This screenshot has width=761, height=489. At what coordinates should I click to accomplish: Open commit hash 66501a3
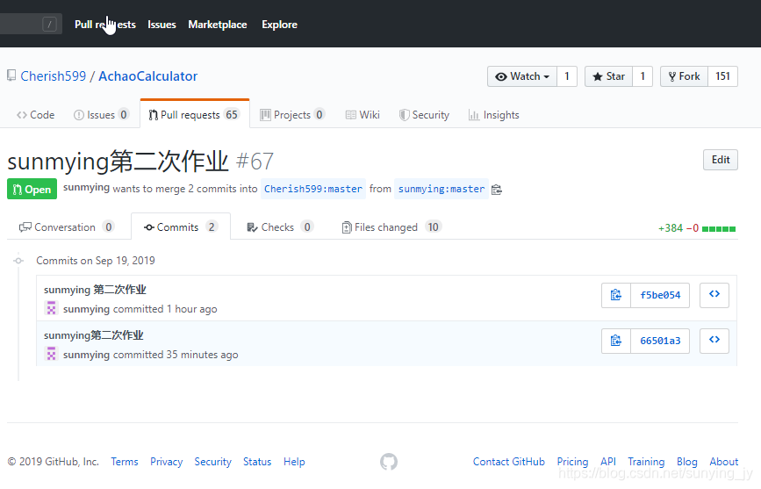(x=660, y=341)
